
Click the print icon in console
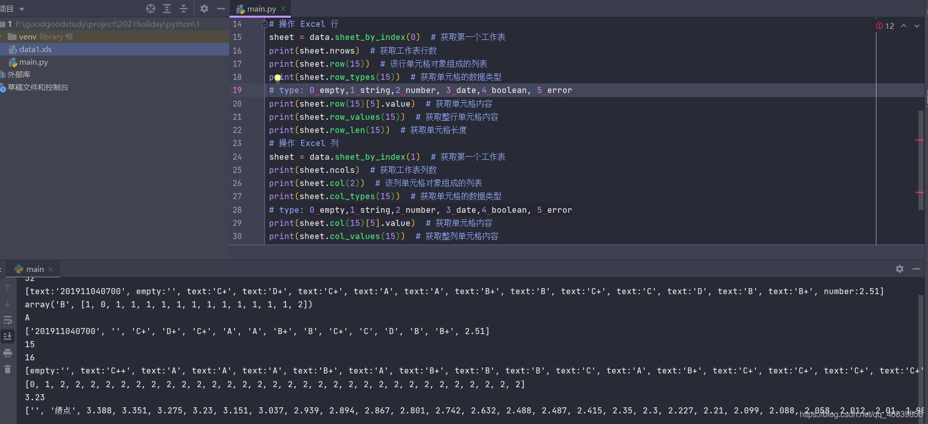coord(8,353)
